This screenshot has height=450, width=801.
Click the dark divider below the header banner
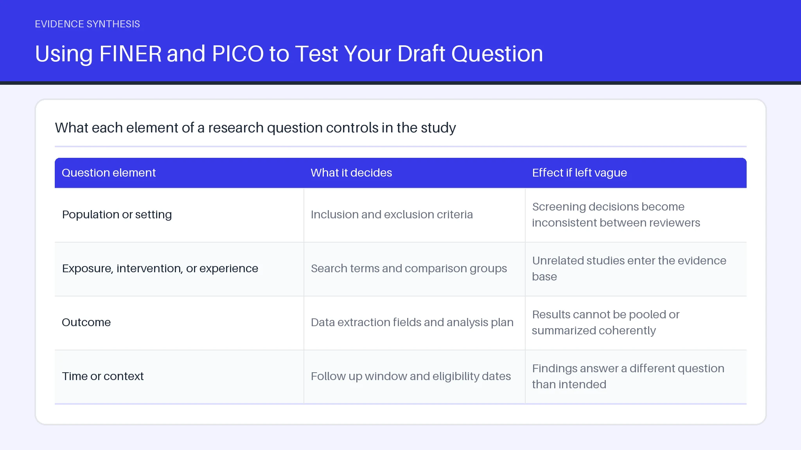pos(400,83)
